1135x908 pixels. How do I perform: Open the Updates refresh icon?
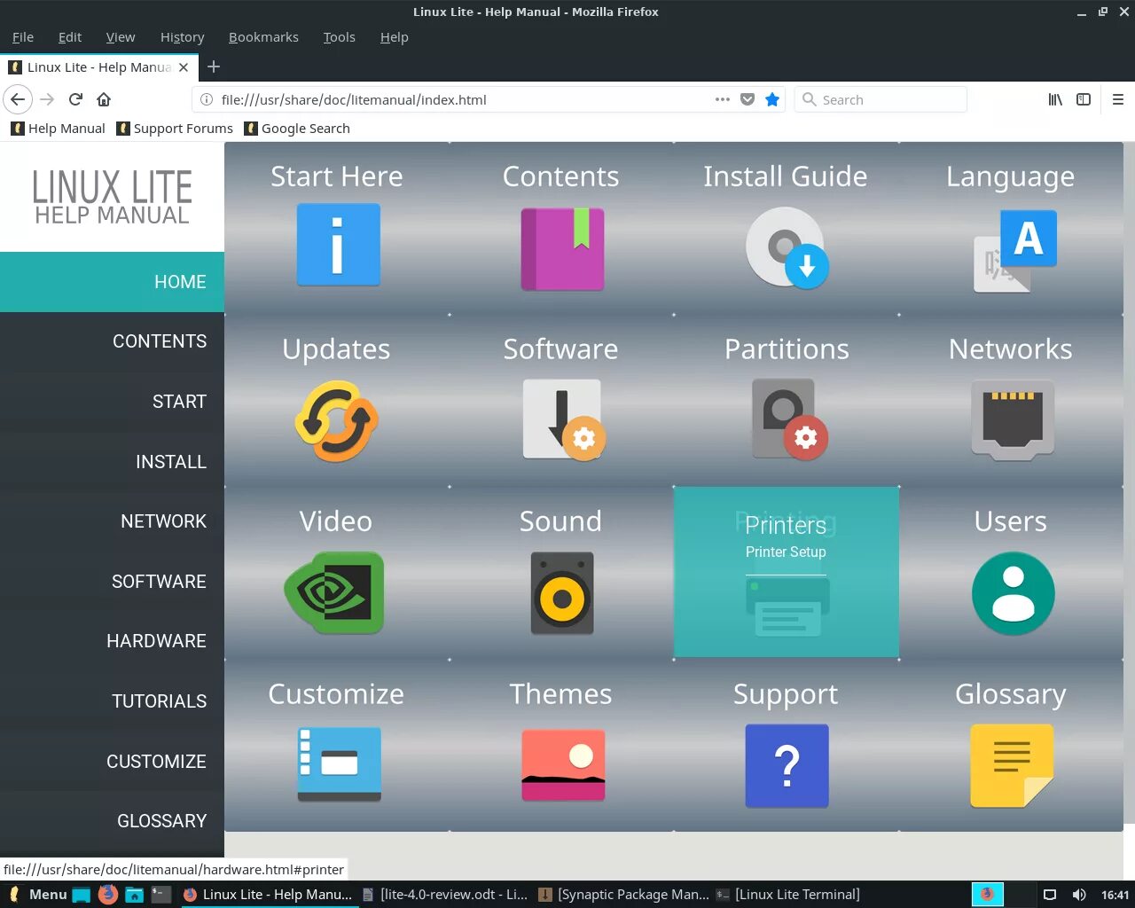coord(337,420)
